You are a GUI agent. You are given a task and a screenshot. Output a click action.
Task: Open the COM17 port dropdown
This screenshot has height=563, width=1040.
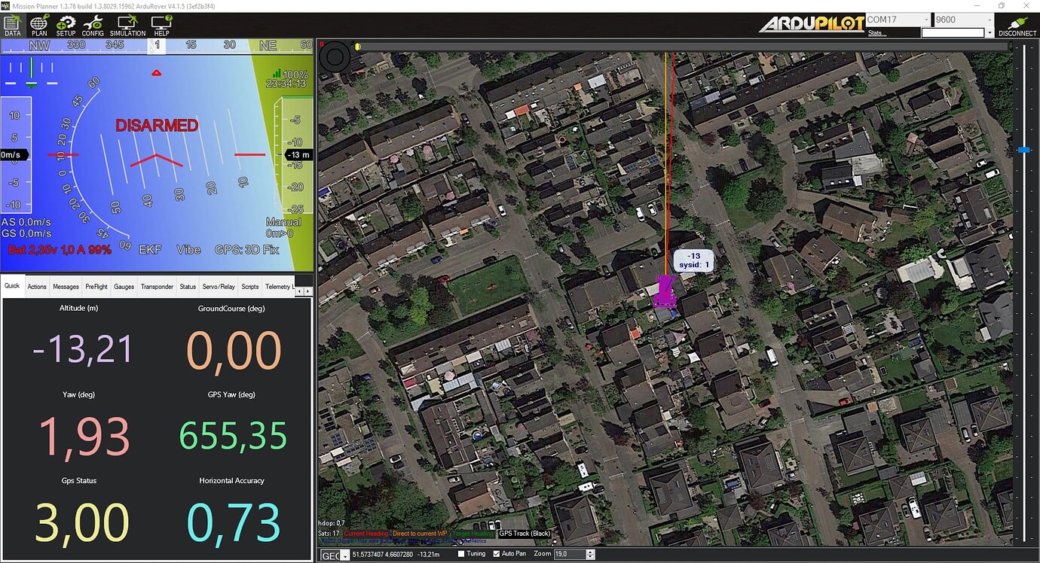(926, 20)
